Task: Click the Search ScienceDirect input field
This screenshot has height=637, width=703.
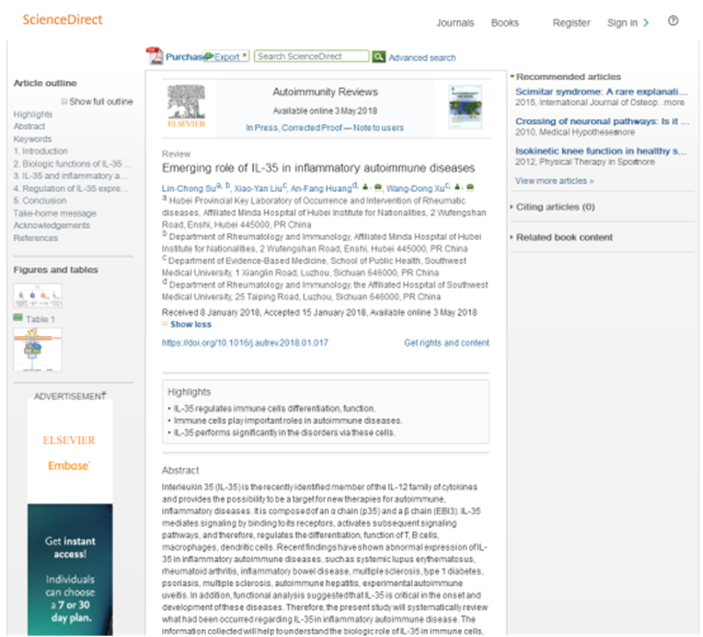Action: coord(311,56)
